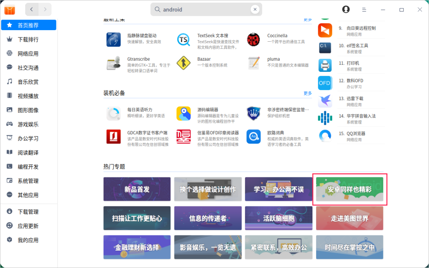
Task: Open the 时间尽在掌控之中 topic banner
Action: [350, 247]
